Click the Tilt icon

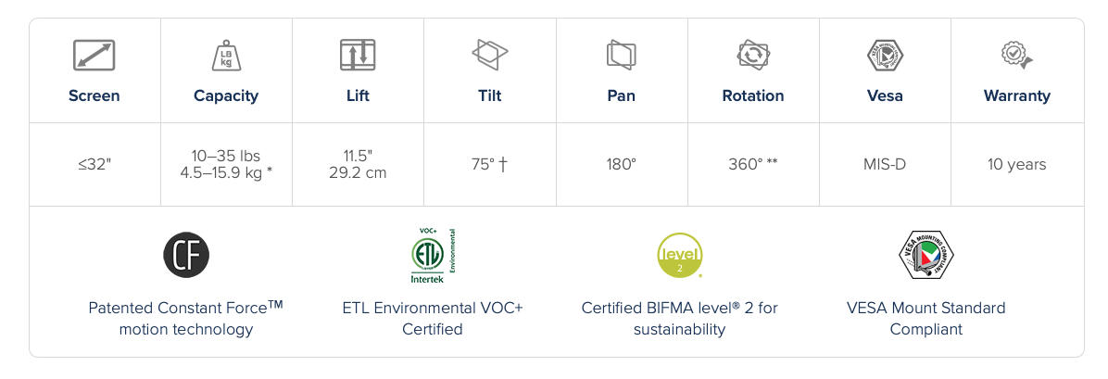[x=489, y=55]
